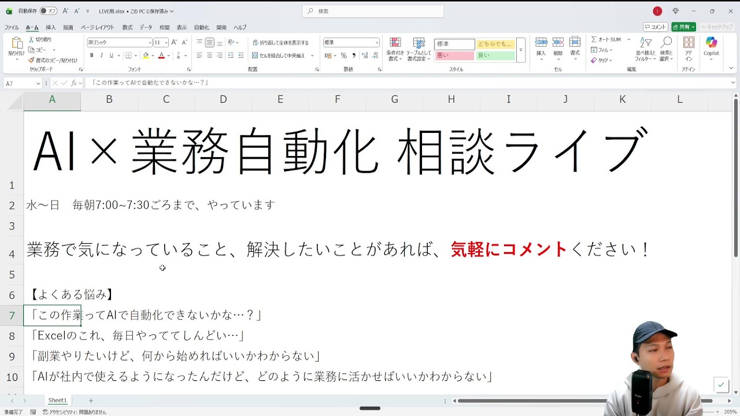Screen dimensions: 740x416
Task: Click the percent style button
Action: point(343,55)
